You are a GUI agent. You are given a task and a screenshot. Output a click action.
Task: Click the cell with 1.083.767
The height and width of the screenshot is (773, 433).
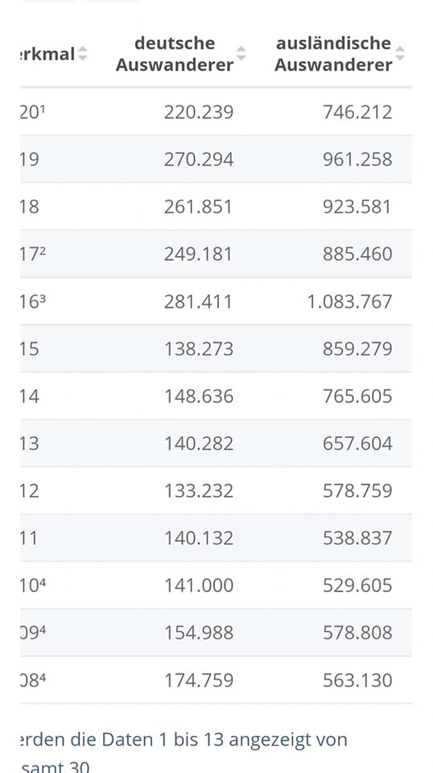tap(350, 301)
